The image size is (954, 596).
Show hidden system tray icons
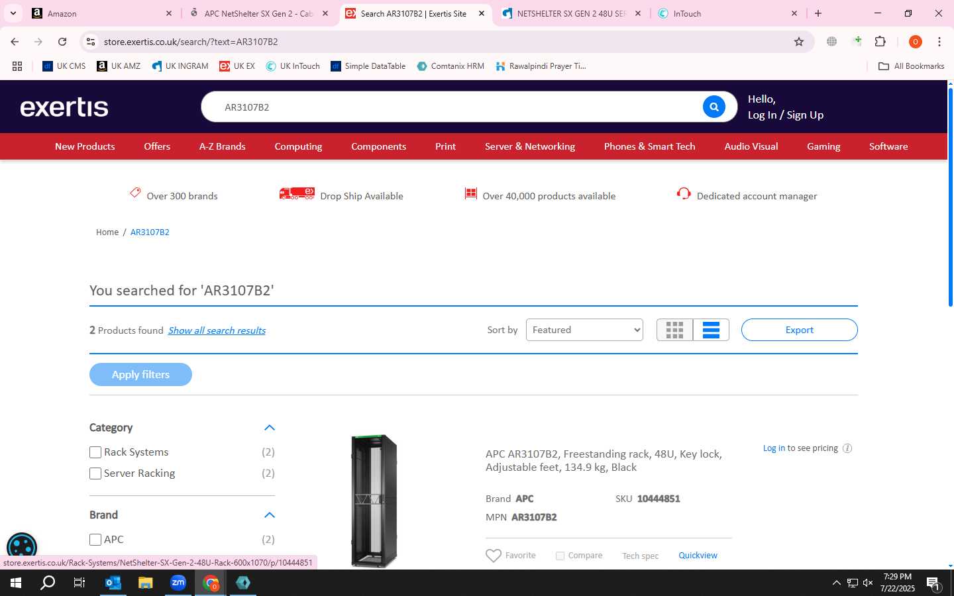coord(836,583)
